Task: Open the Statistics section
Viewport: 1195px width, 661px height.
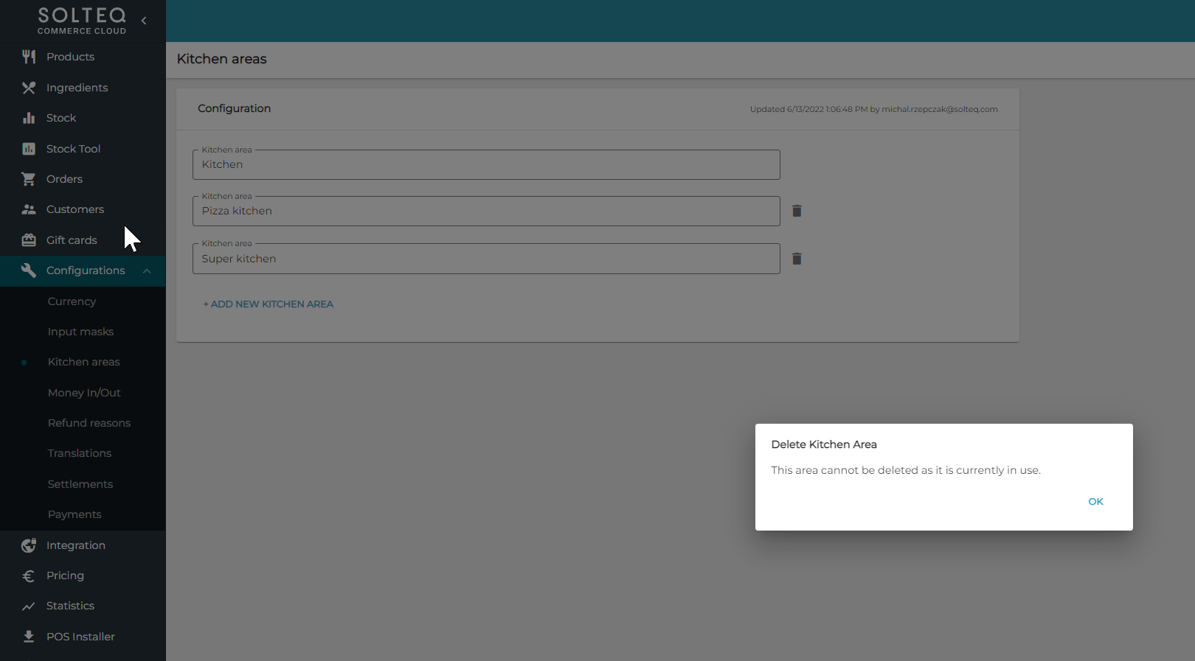Action: [x=70, y=606]
